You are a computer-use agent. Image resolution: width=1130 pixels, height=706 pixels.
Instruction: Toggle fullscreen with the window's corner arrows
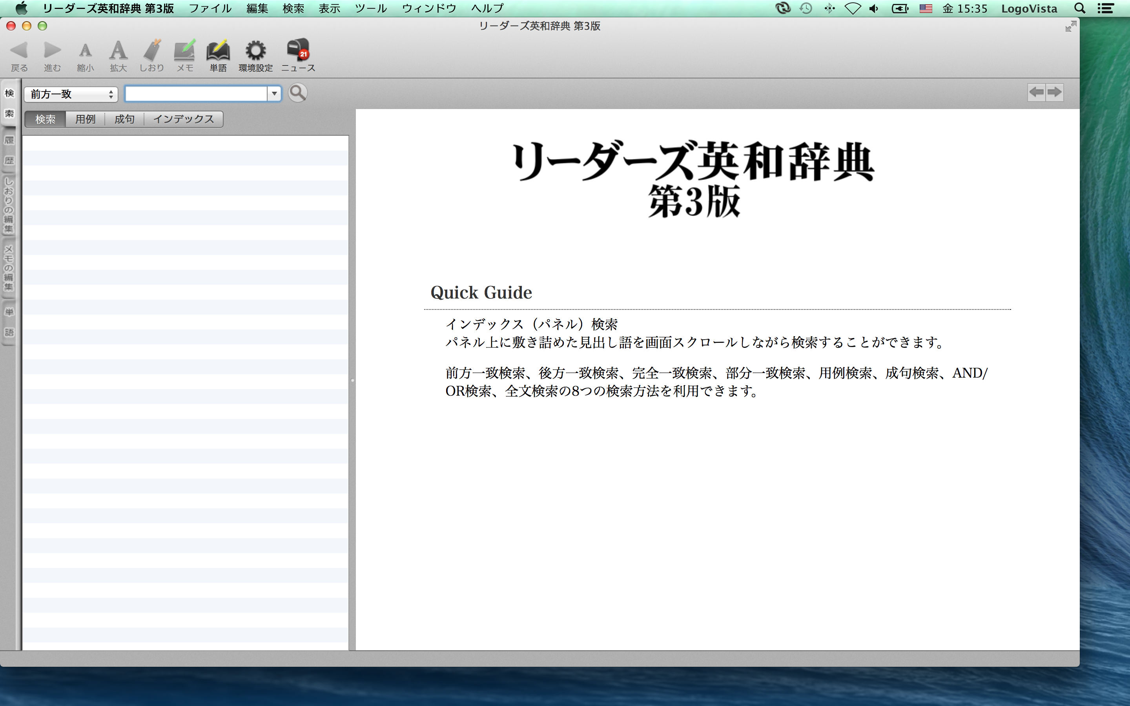point(1071,26)
